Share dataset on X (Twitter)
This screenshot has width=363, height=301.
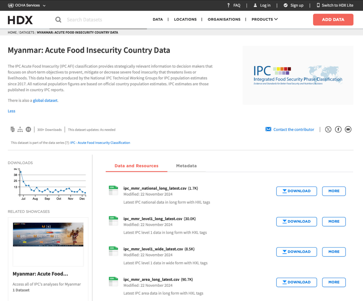(328, 129)
